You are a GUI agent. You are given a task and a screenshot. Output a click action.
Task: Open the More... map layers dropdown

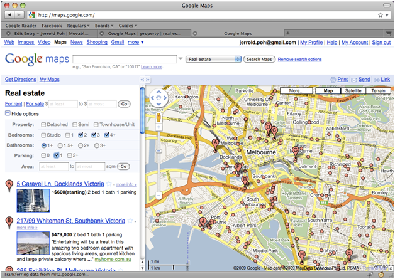(296, 91)
